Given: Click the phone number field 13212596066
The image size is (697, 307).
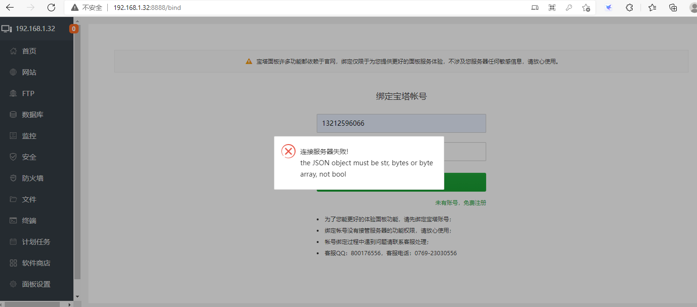Looking at the screenshot, I should click(x=401, y=123).
